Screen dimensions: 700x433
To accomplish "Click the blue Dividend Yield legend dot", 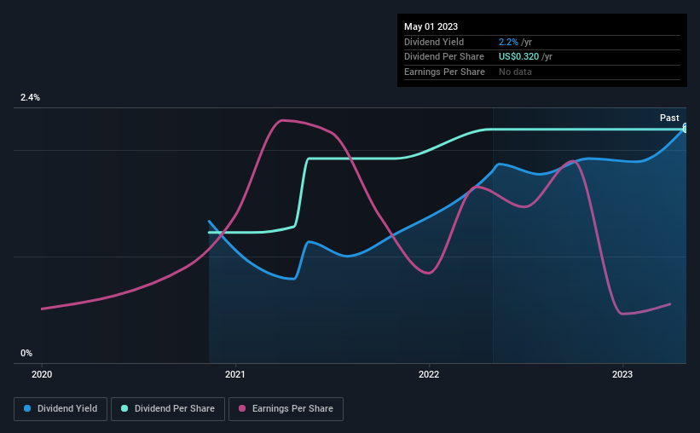I will tap(27, 408).
